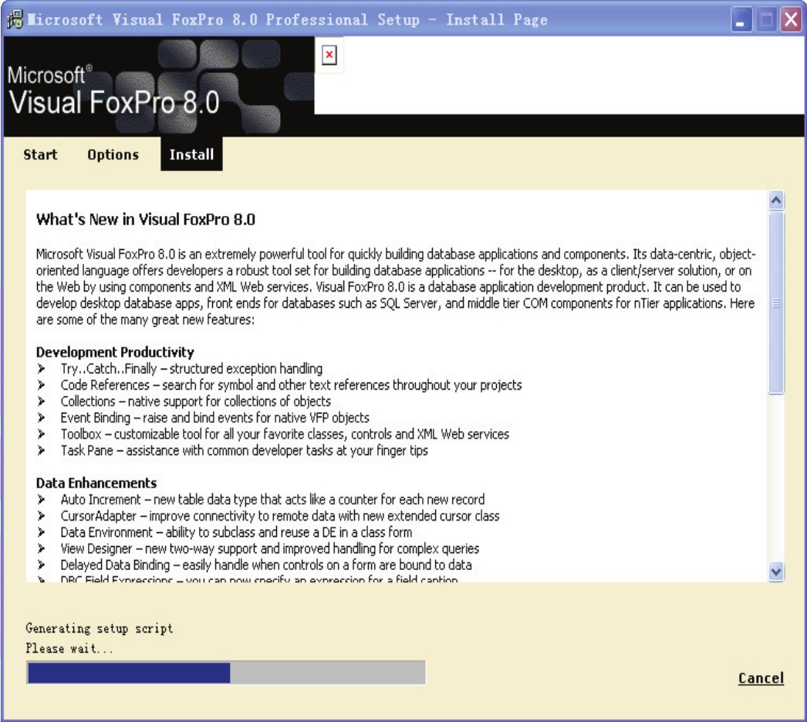The width and height of the screenshot is (807, 722).
Task: Click the CursorAdapter bullet line
Action: point(280,515)
